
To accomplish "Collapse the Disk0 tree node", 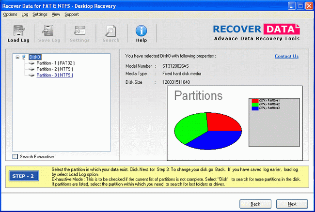I will (17, 57).
